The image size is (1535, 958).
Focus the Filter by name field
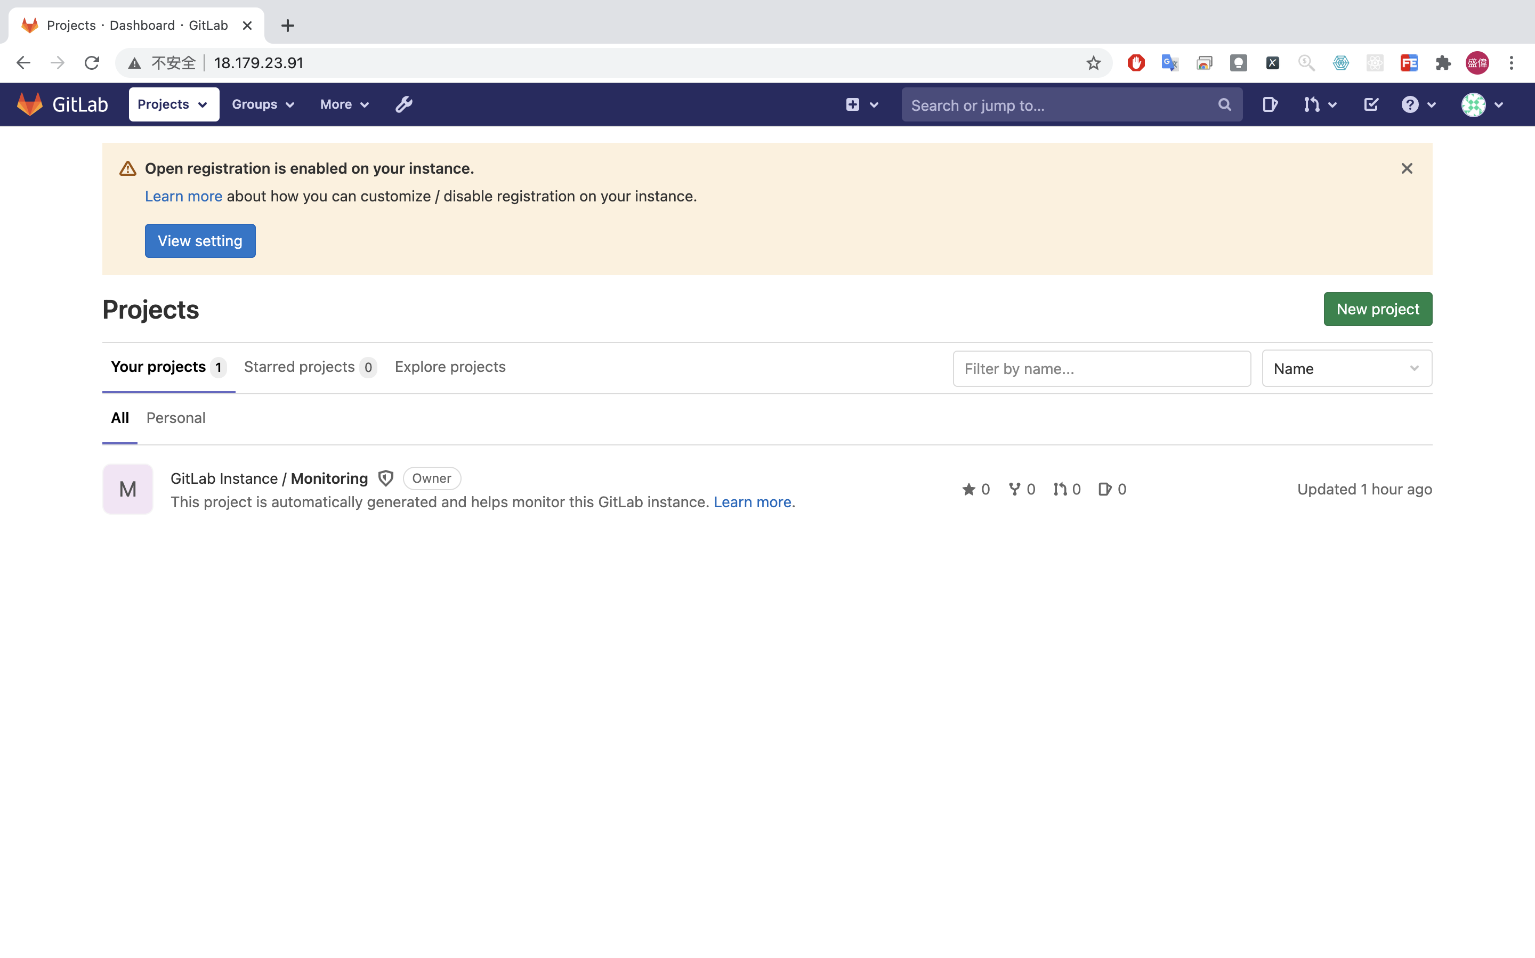[x=1101, y=369]
